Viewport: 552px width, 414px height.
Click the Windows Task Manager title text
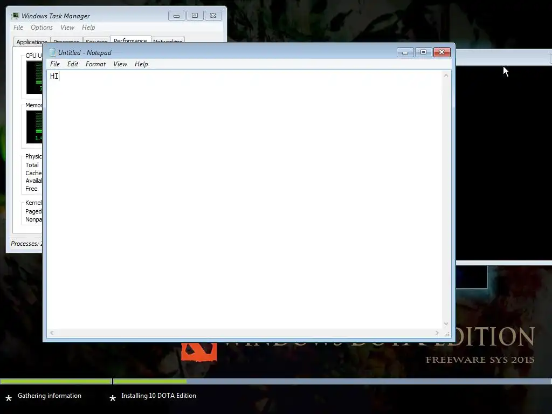(56, 16)
